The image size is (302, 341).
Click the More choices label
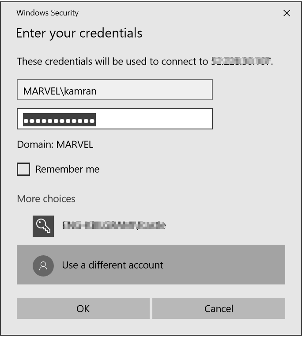click(x=46, y=199)
